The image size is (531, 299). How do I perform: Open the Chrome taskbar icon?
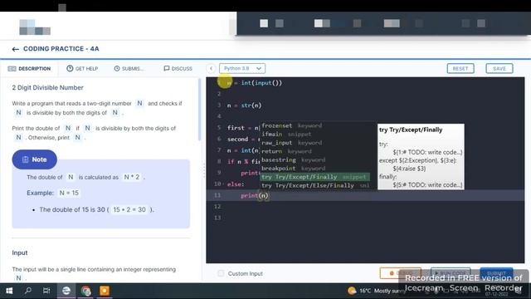point(85,291)
